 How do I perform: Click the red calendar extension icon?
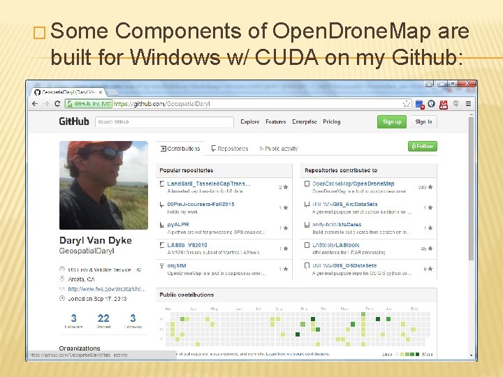[444, 105]
